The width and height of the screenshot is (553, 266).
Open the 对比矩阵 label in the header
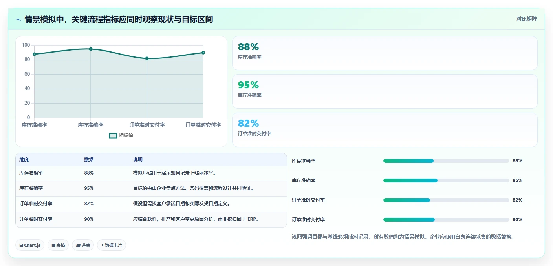click(x=526, y=19)
